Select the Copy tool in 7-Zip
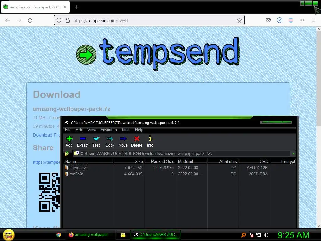Screen dimensions: 321x241 (x=110, y=142)
